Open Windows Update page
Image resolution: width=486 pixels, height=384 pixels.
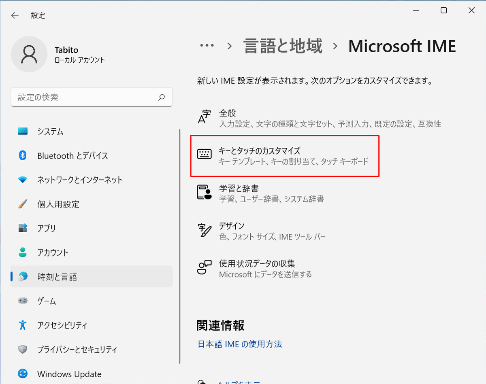pyautogui.click(x=92, y=373)
